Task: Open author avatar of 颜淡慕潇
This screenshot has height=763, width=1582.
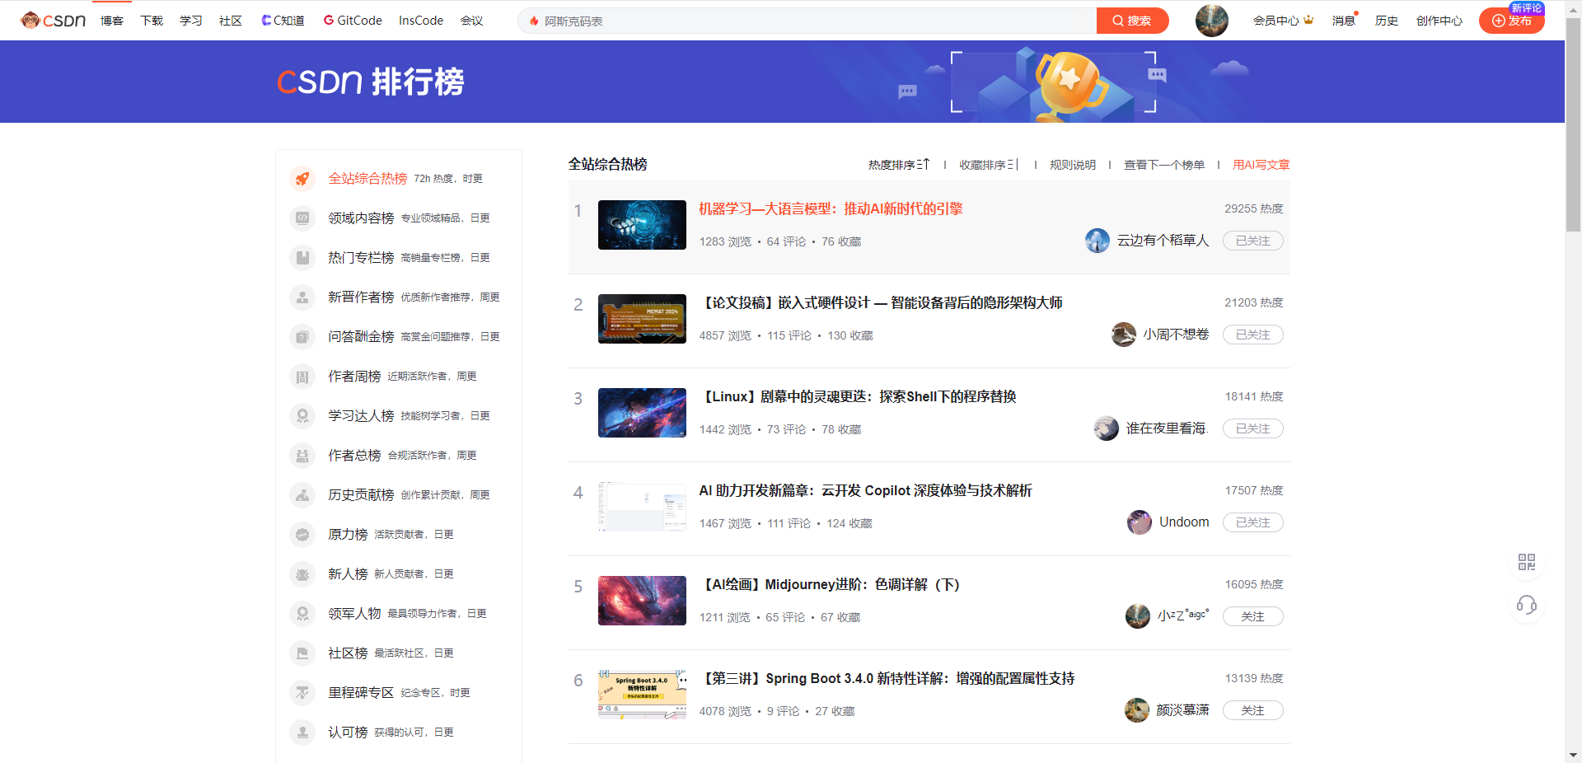Action: (x=1137, y=710)
